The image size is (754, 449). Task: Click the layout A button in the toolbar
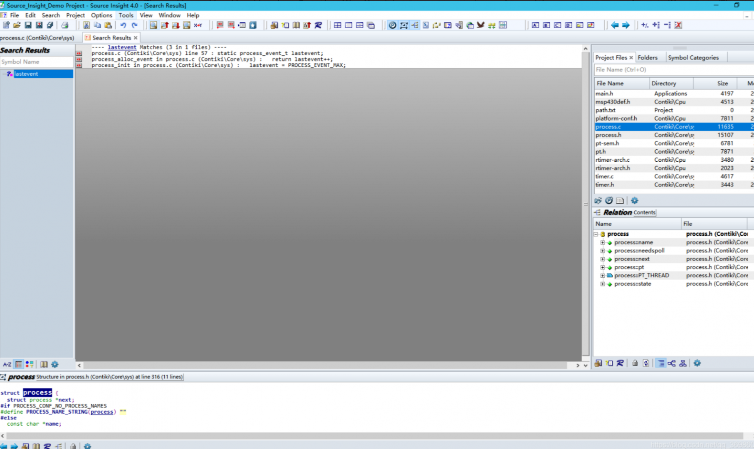click(x=536, y=25)
